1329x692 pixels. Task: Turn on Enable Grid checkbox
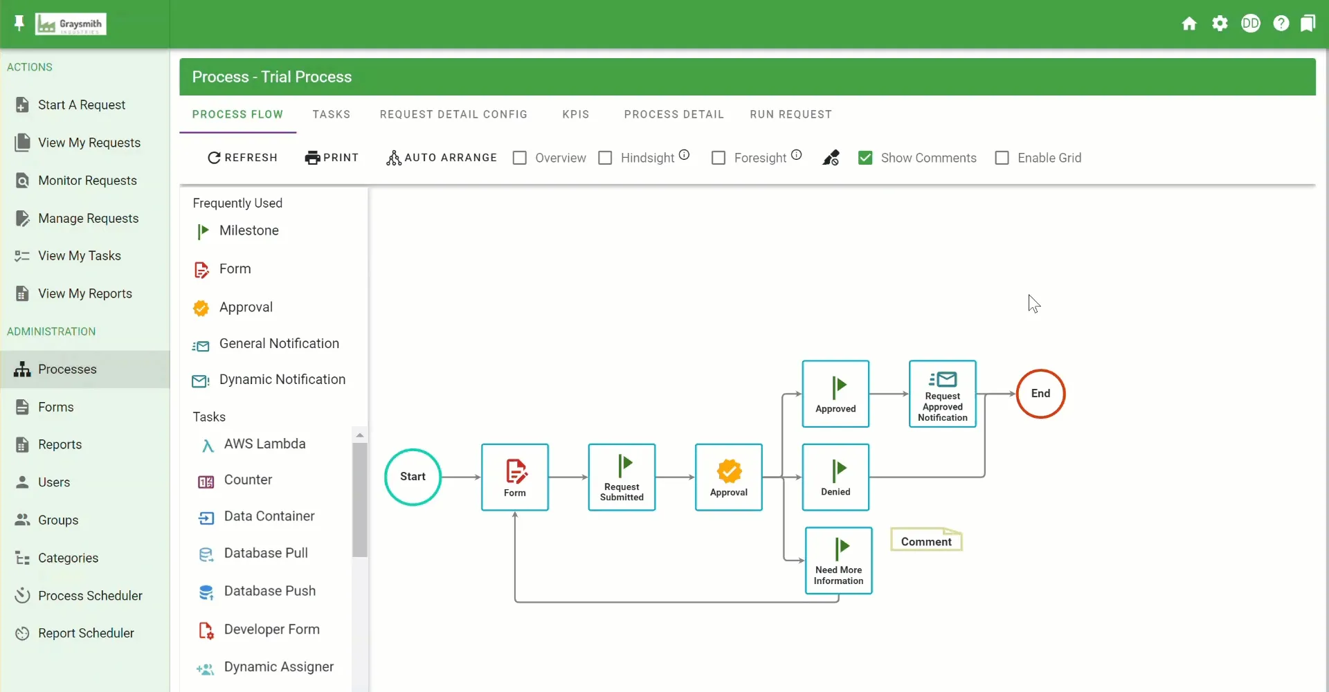[1002, 158]
